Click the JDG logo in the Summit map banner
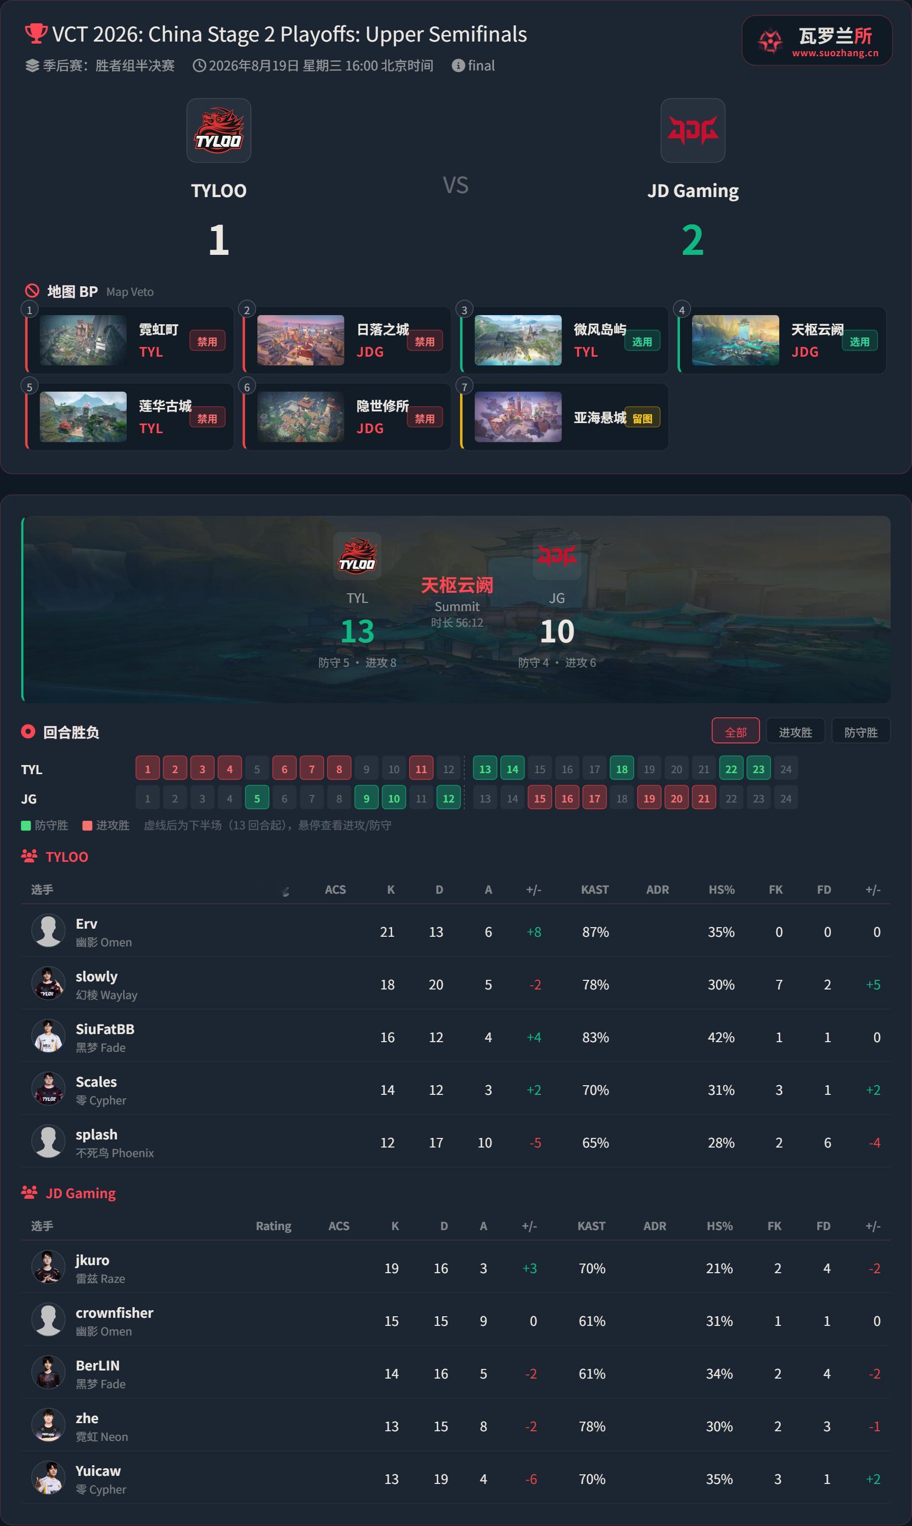Image resolution: width=912 pixels, height=1526 pixels. [557, 556]
